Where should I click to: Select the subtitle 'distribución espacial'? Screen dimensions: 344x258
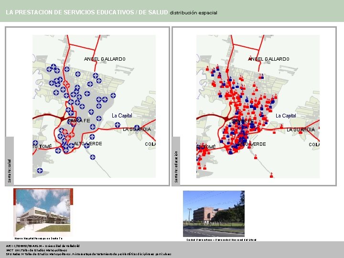click(193, 13)
